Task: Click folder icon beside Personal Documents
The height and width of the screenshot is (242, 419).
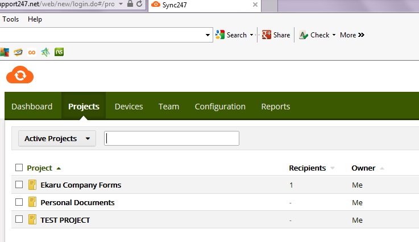Action: point(32,202)
